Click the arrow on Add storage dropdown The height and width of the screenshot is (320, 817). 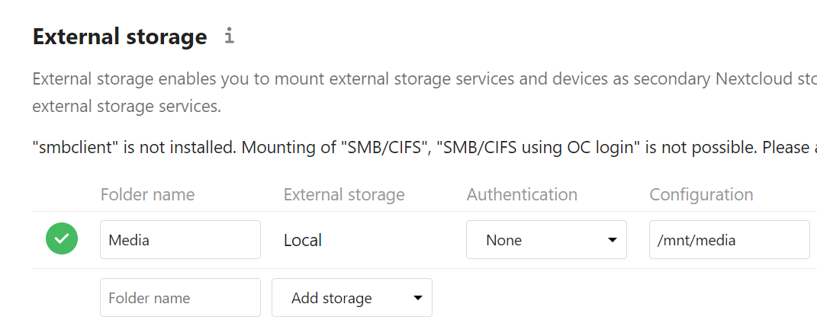click(417, 299)
